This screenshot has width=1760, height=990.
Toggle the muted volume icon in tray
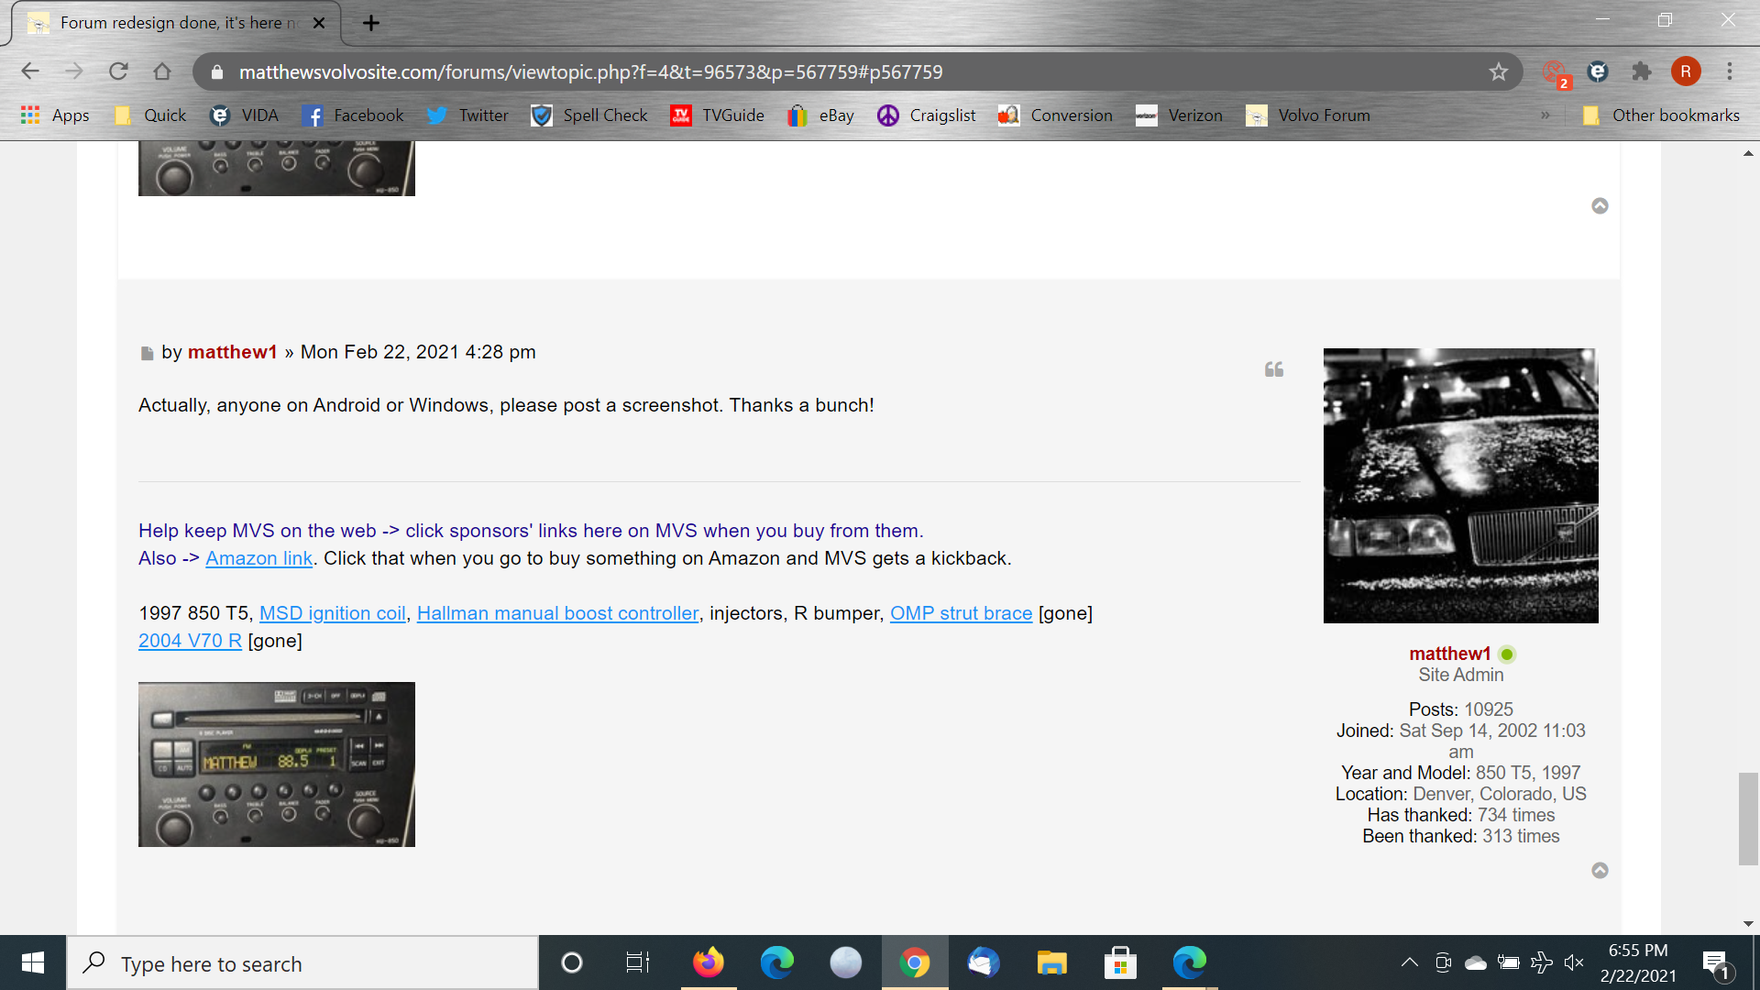pyautogui.click(x=1574, y=962)
